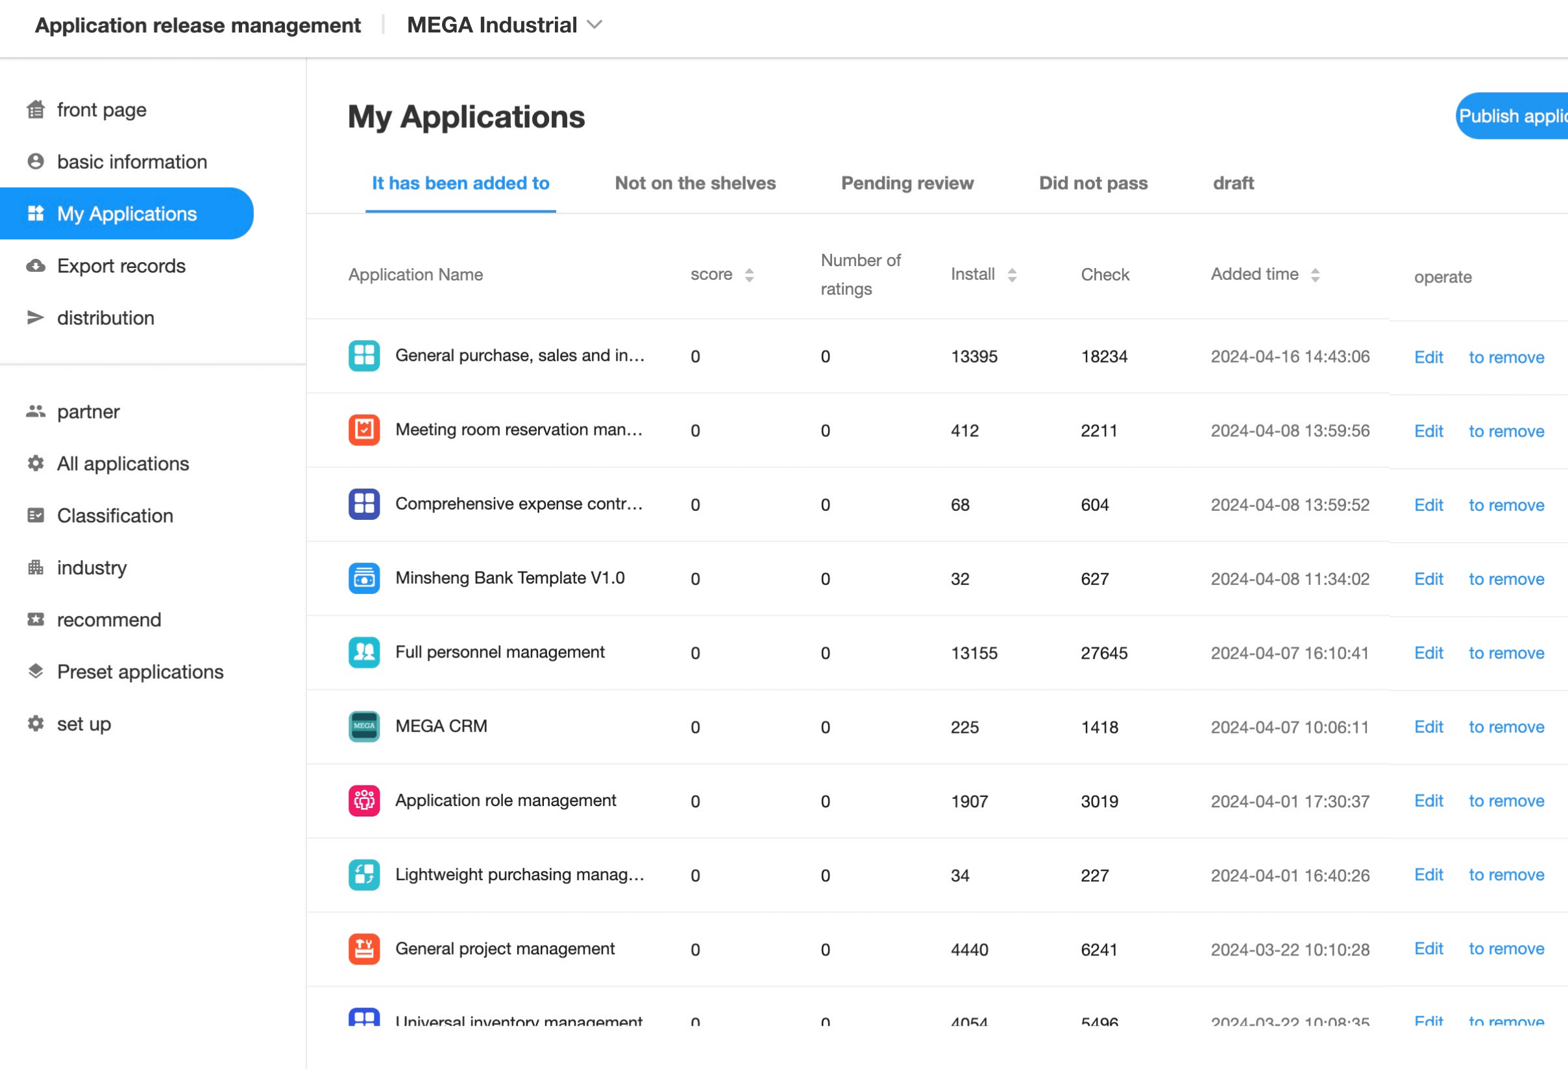This screenshot has height=1069, width=1568.
Task: Edit the MEGA CRM application
Action: click(1428, 727)
